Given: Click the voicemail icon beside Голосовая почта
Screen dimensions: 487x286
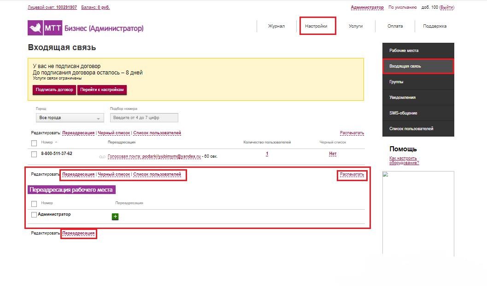Looking at the screenshot, I should coord(102,157).
